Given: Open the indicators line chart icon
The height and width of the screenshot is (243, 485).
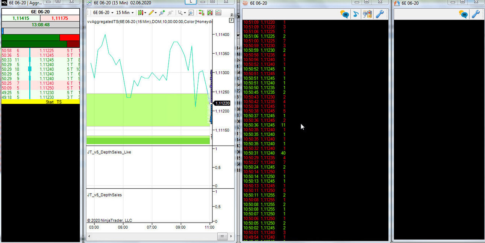Looking at the screenshot, I should coord(218,12).
